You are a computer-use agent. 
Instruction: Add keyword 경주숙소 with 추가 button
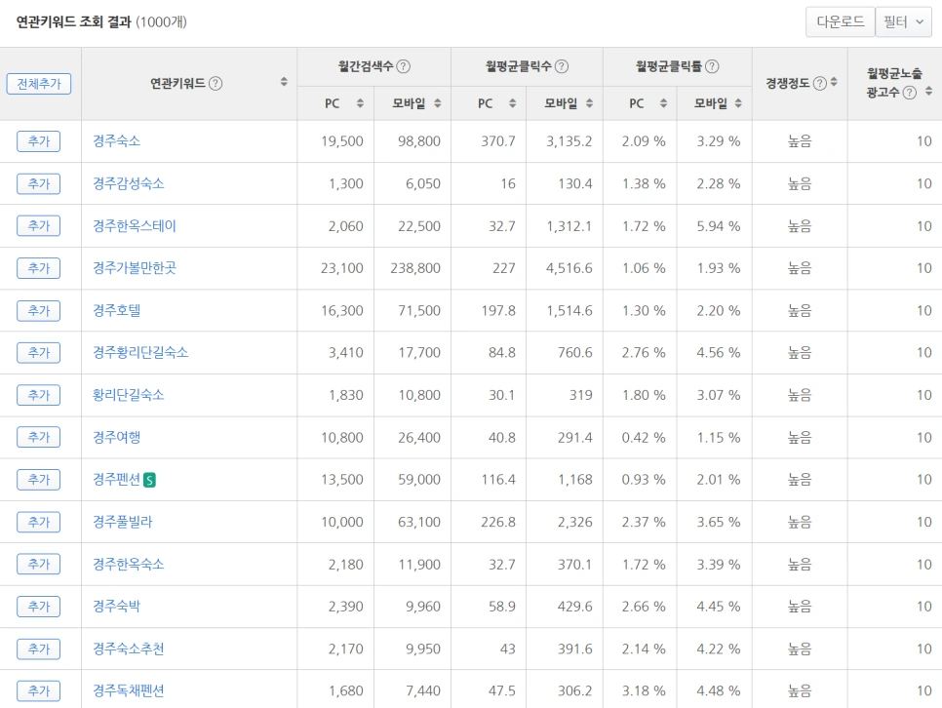(38, 141)
